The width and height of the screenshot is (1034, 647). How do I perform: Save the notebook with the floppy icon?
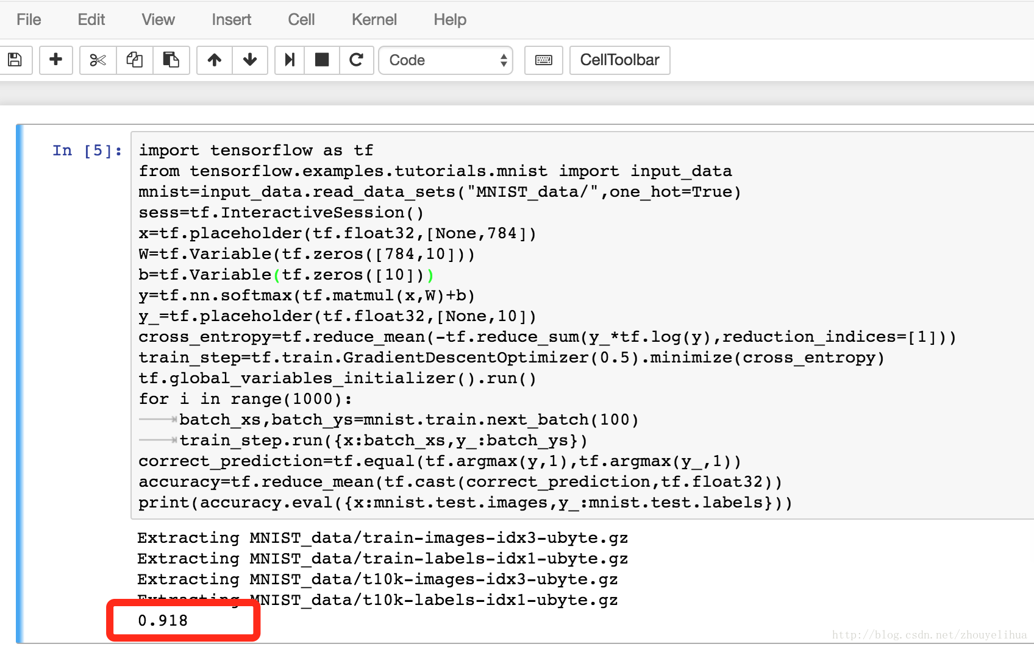click(x=15, y=60)
